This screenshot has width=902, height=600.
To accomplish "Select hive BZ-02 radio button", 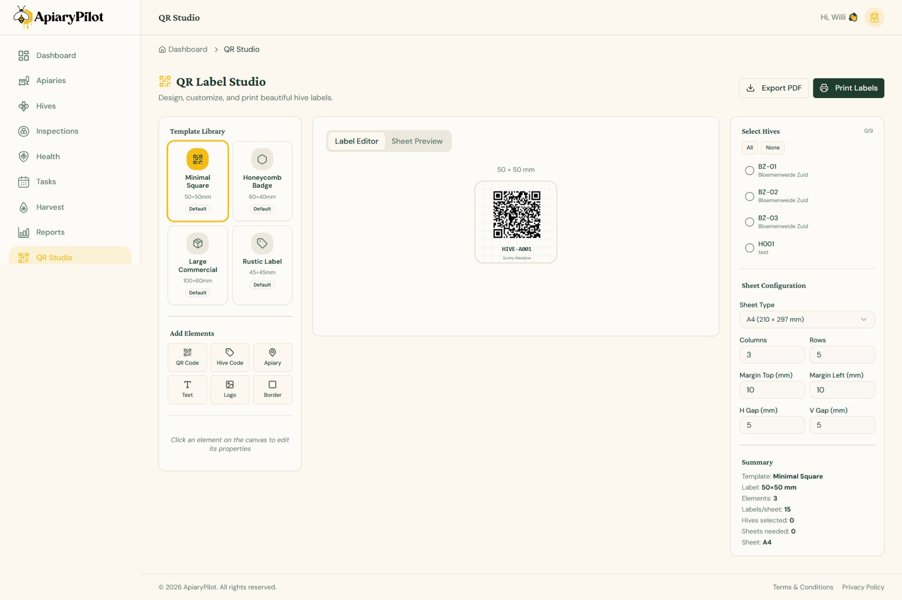I will pyautogui.click(x=749, y=197).
